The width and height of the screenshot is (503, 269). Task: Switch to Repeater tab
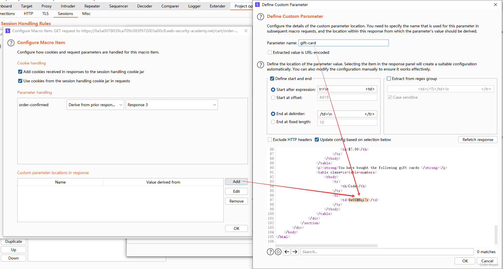click(x=92, y=6)
